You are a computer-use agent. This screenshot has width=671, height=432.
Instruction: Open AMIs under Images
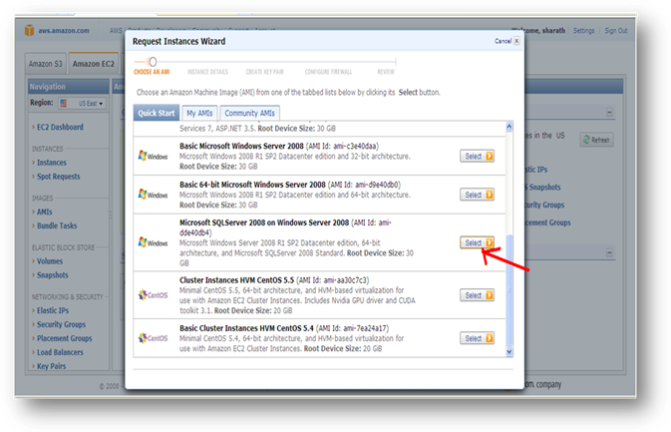[45, 212]
